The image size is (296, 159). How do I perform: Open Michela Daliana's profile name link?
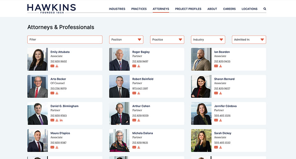(143, 133)
